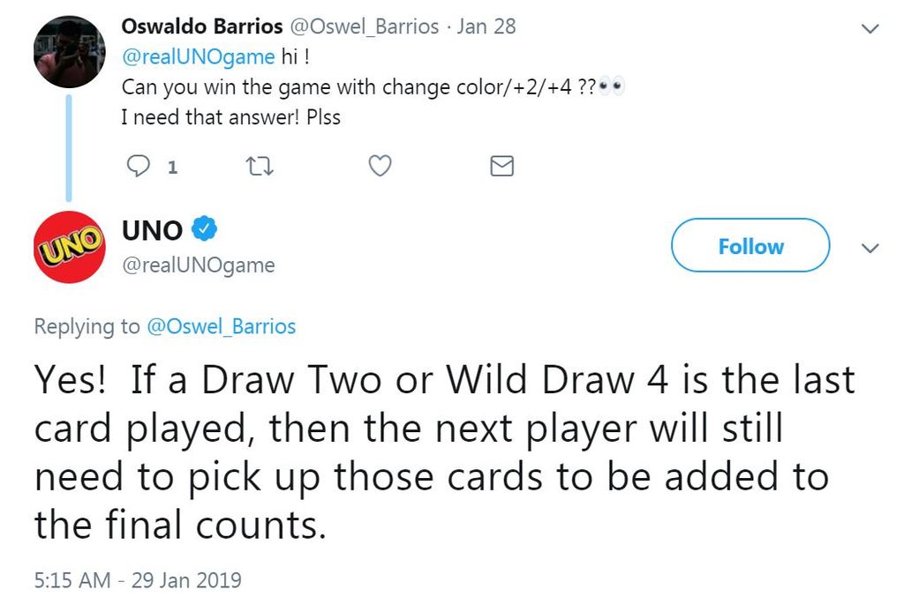Toggle retweet on Oswaldo's post
The image size is (904, 612).
260,166
